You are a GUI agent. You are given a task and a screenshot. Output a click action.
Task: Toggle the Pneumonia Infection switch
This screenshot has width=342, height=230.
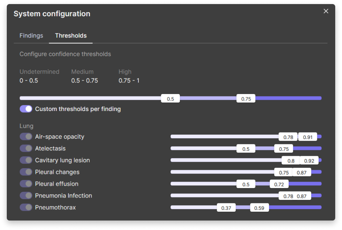pyautogui.click(x=26, y=196)
